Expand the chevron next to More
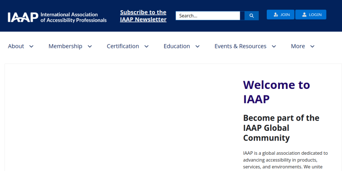Image resolution: width=342 pixels, height=171 pixels. pyautogui.click(x=313, y=46)
